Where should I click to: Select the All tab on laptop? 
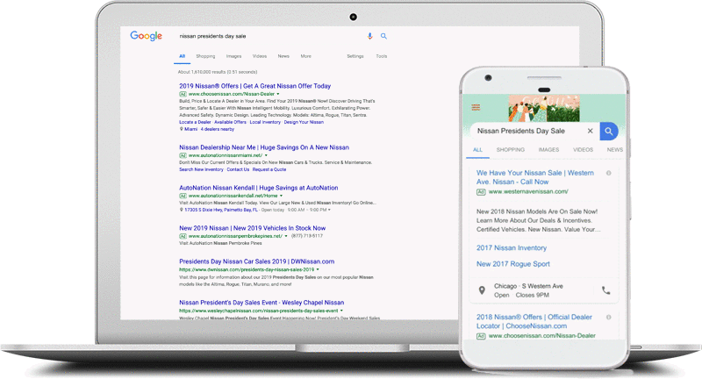pyautogui.click(x=183, y=56)
